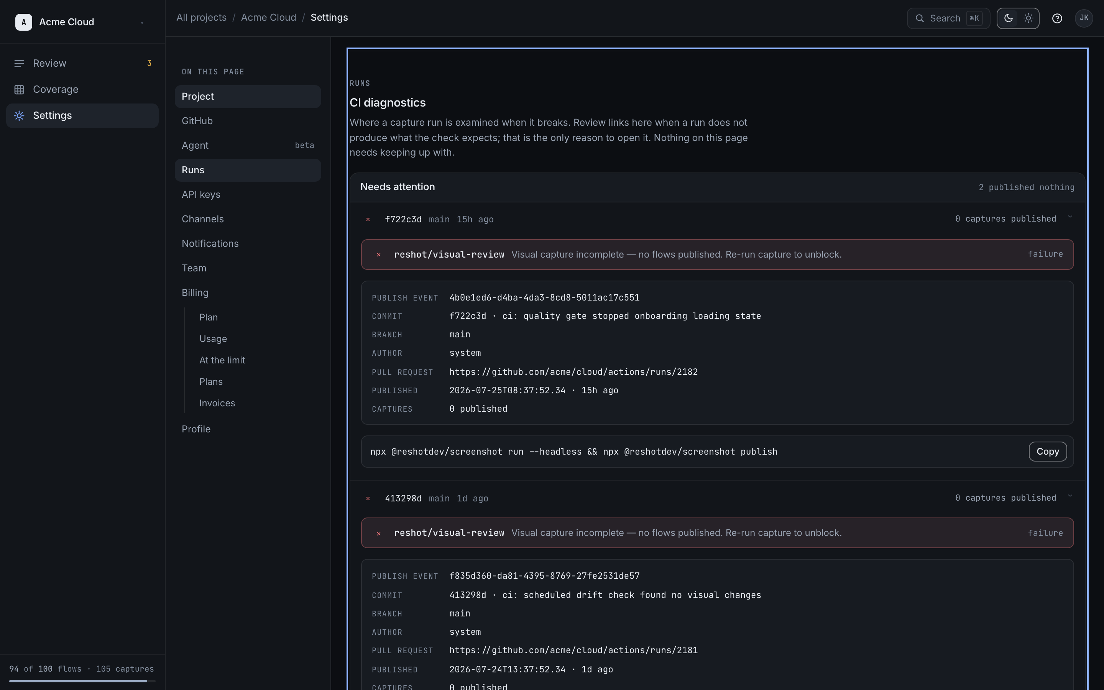The height and width of the screenshot is (690, 1104).
Task: Open help via the question mark icon
Action: pyautogui.click(x=1057, y=18)
